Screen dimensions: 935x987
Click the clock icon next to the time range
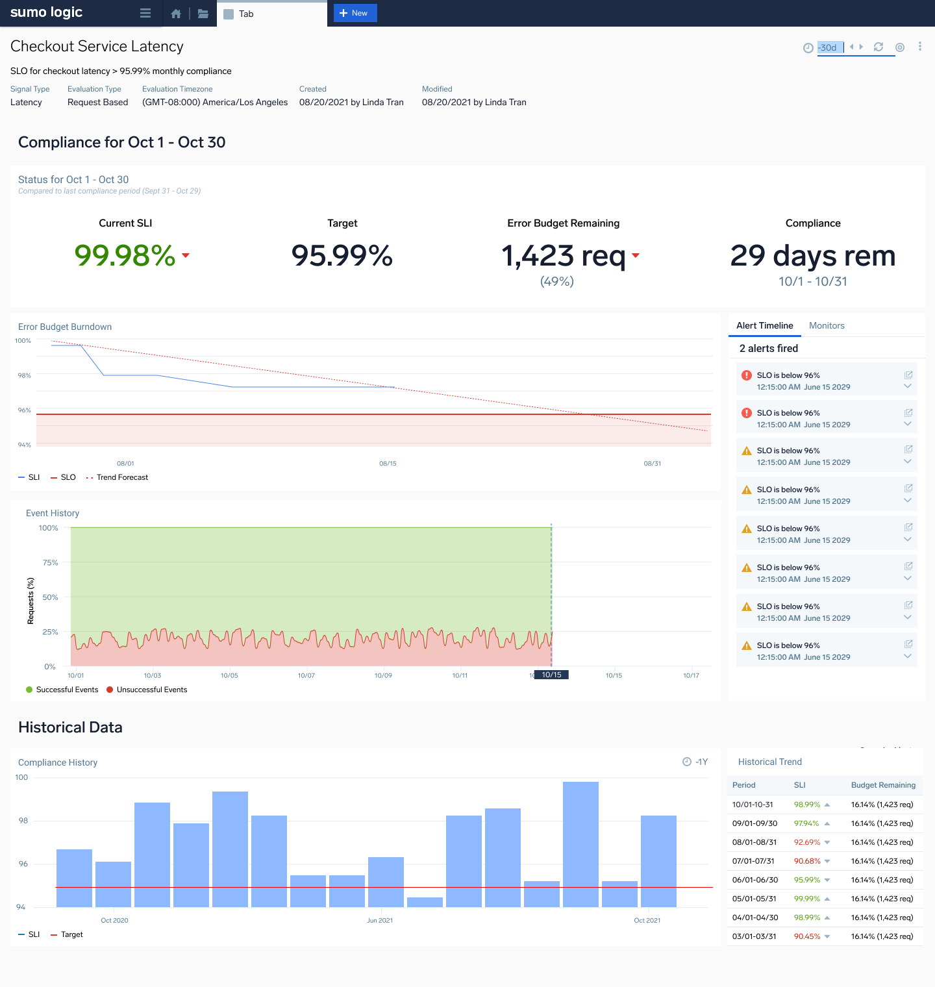pos(807,47)
